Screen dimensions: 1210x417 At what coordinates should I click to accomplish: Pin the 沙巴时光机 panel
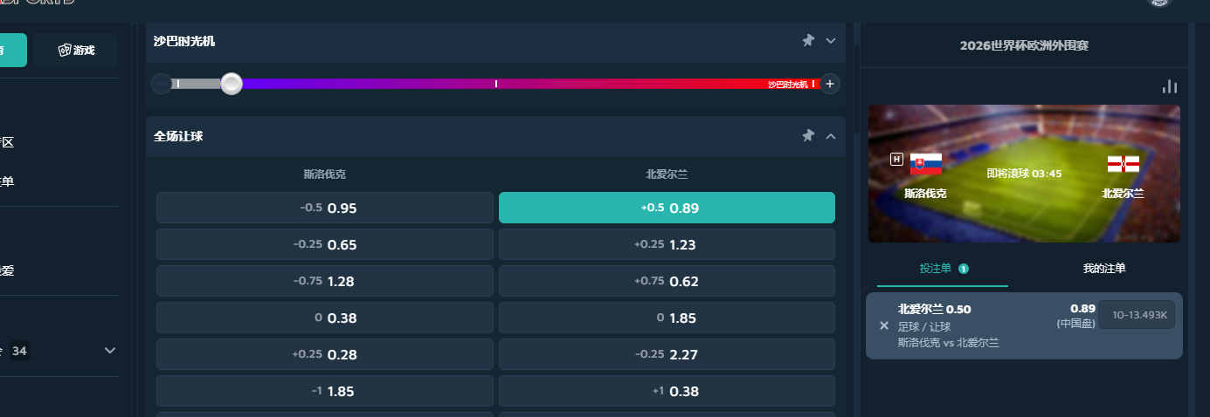click(x=808, y=40)
